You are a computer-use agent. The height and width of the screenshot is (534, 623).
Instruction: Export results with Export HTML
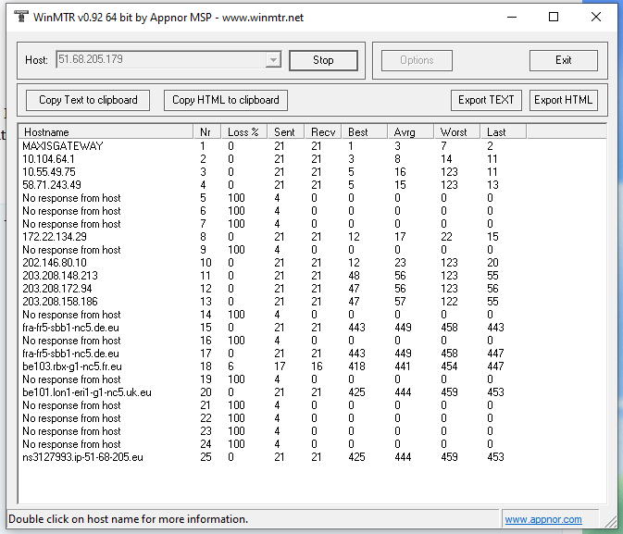(x=563, y=100)
